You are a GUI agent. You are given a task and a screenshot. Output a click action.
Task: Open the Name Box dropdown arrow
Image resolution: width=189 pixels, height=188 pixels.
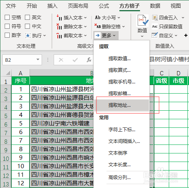[x=38, y=59]
